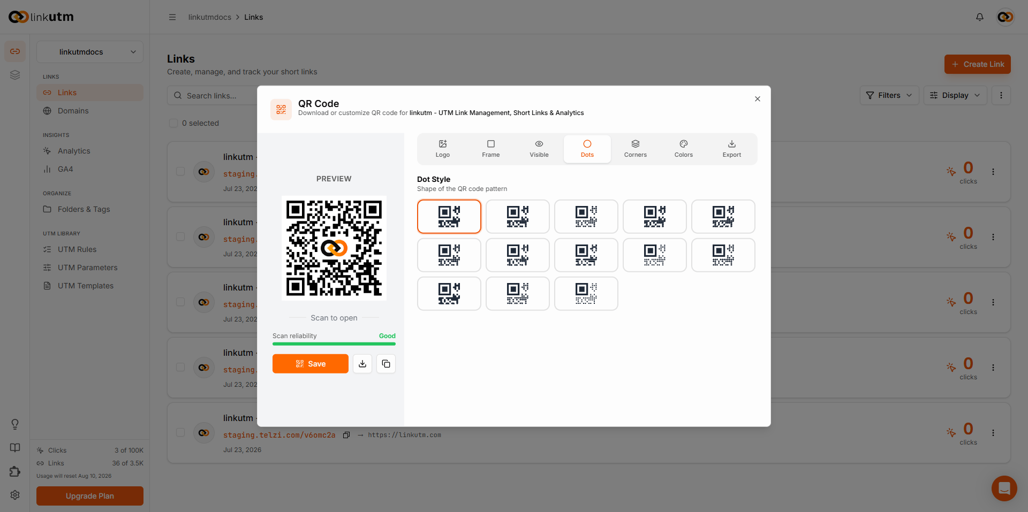Open the more options menu beside Display

tap(1001, 95)
